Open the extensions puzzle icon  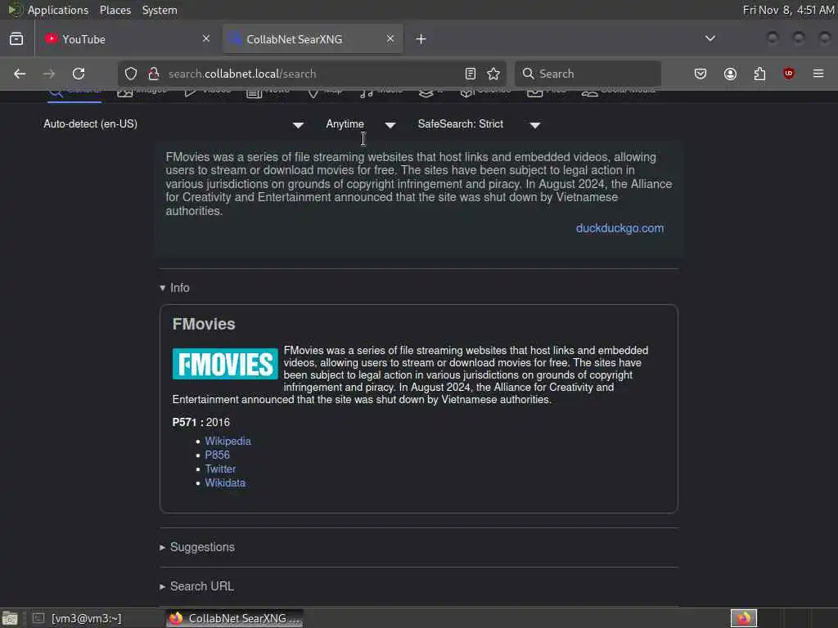coord(759,74)
